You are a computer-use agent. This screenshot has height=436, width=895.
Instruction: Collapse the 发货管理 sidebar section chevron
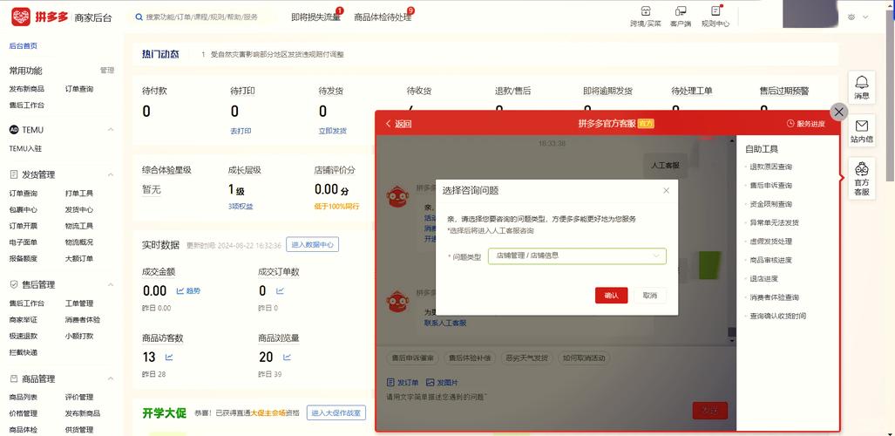click(x=111, y=174)
